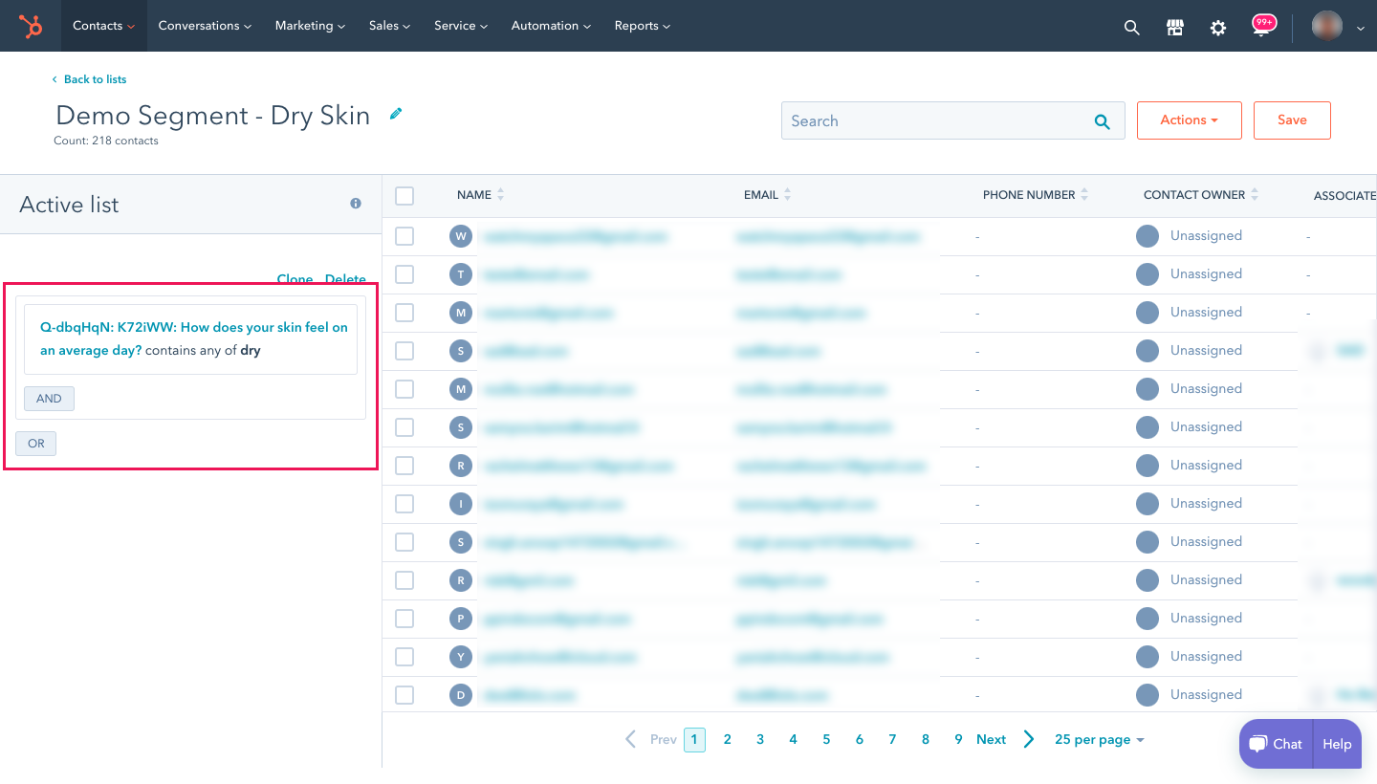
Task: Add an AND filter condition
Action: (x=49, y=399)
